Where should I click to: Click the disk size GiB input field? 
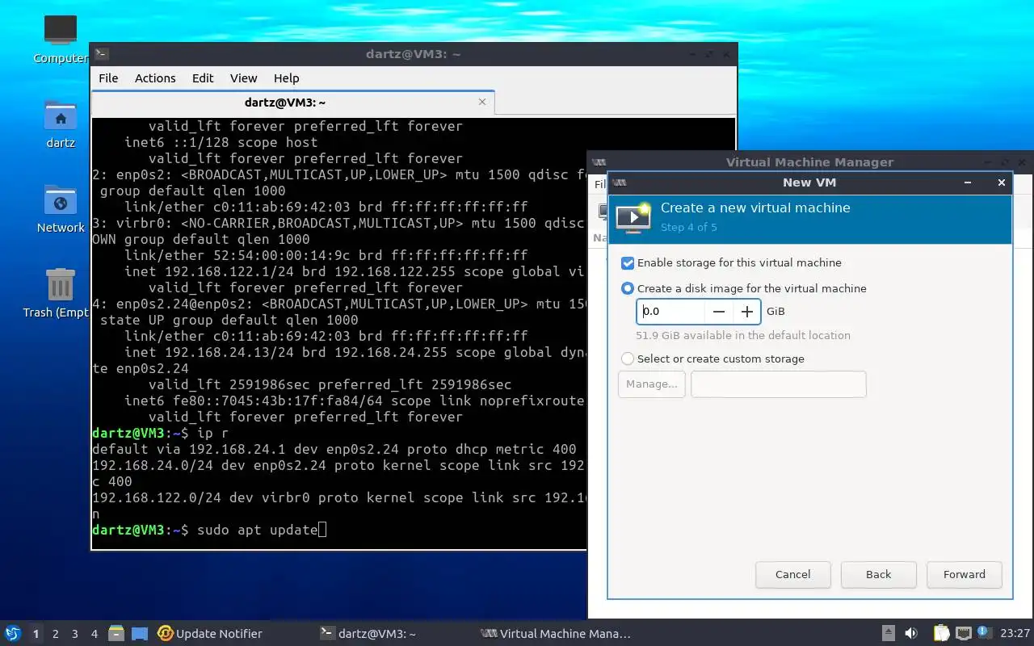click(x=670, y=312)
